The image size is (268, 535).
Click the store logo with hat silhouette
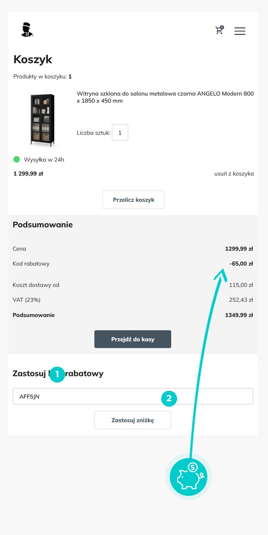(x=27, y=30)
